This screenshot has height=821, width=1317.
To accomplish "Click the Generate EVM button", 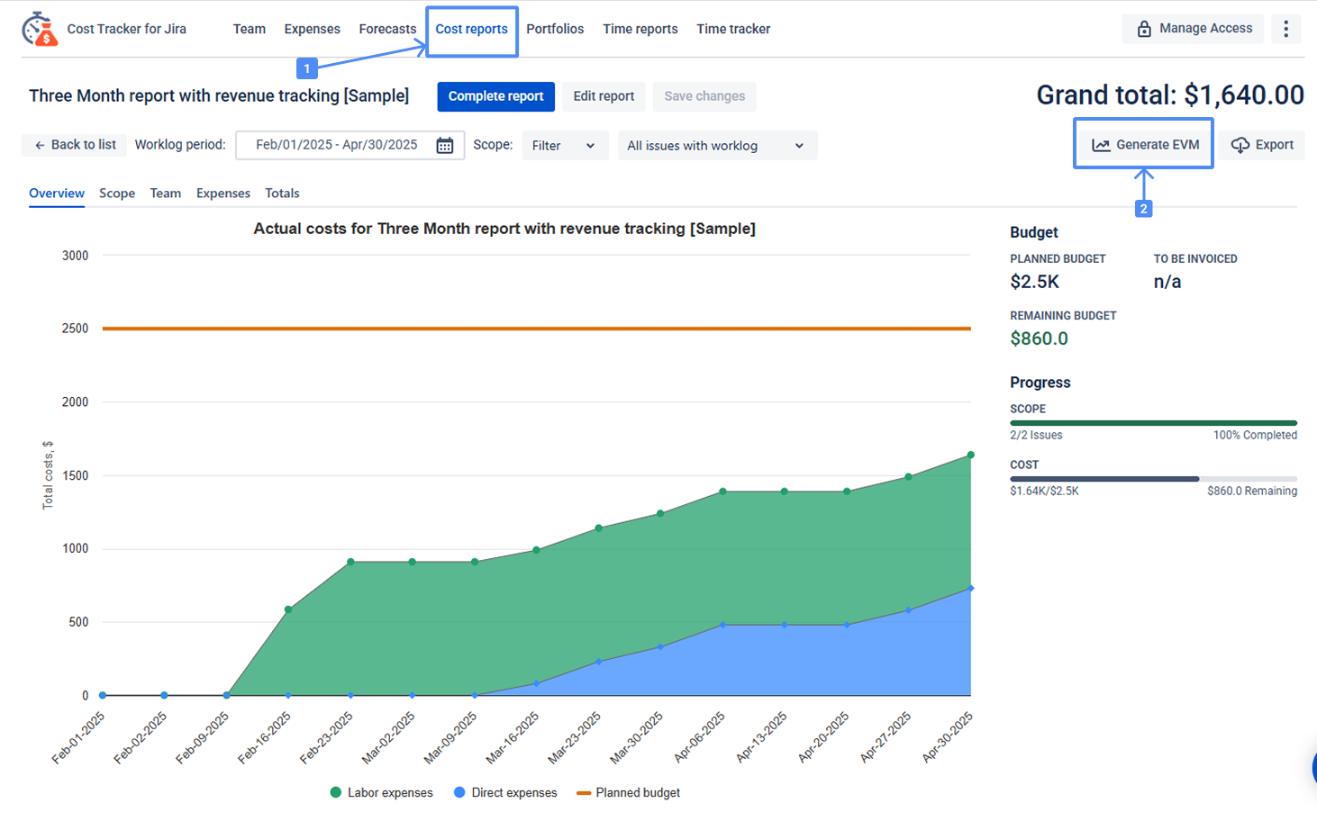I will pos(1145,145).
